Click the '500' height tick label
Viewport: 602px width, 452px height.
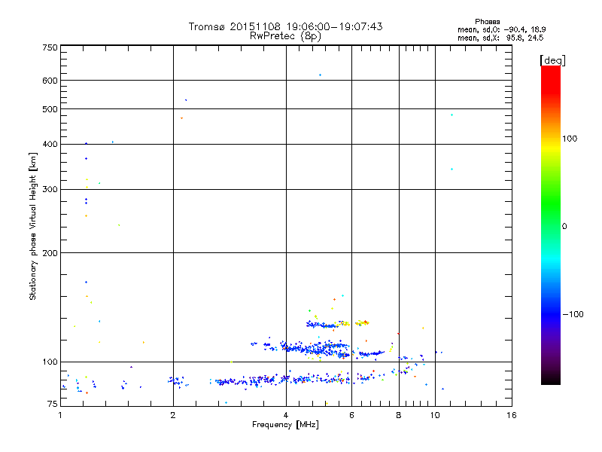tap(50, 109)
